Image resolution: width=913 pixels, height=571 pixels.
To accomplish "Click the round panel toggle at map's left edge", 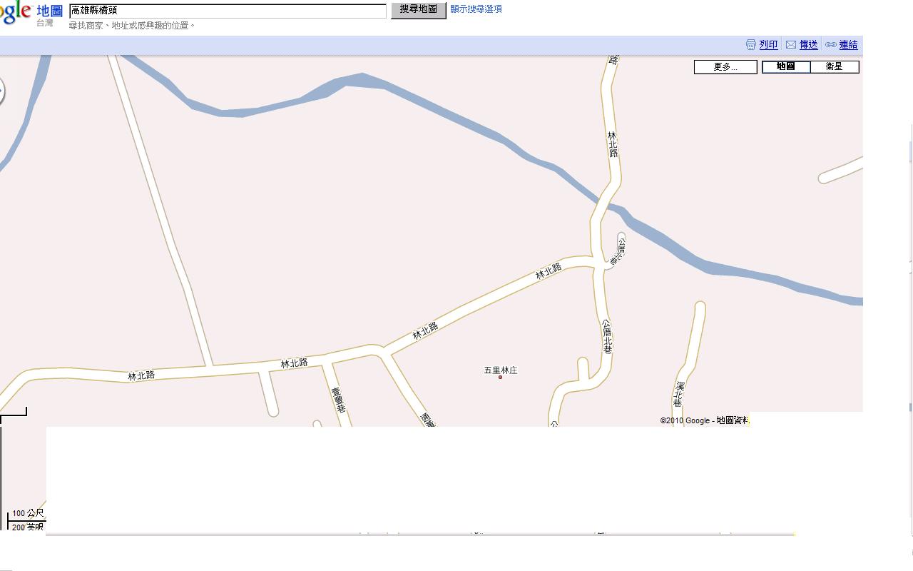I will (x=1, y=91).
